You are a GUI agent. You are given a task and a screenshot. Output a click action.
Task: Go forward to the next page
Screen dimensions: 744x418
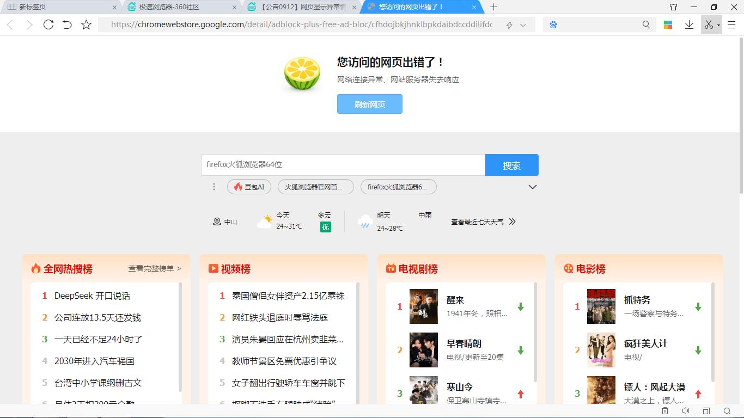coord(29,24)
